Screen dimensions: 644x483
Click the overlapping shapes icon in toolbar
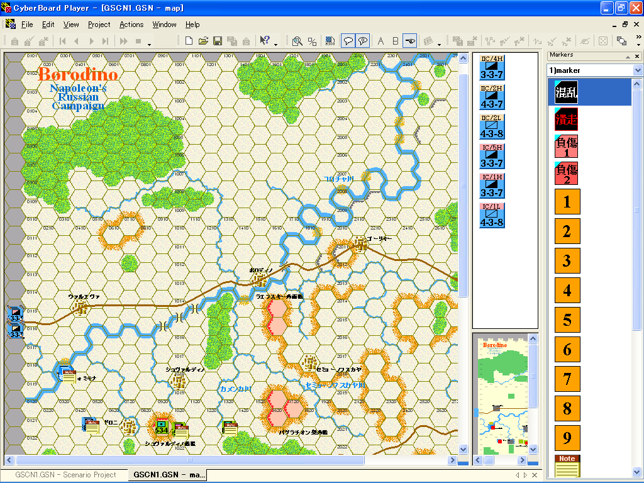pos(621,41)
